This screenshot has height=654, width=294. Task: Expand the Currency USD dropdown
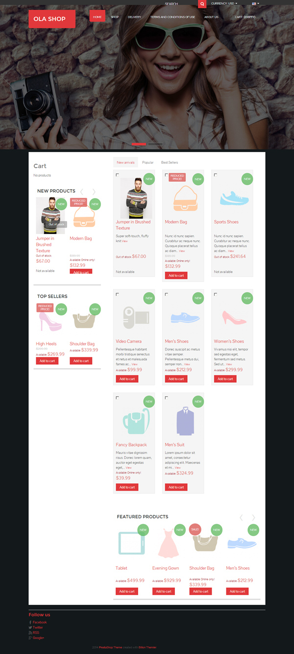(224, 3)
